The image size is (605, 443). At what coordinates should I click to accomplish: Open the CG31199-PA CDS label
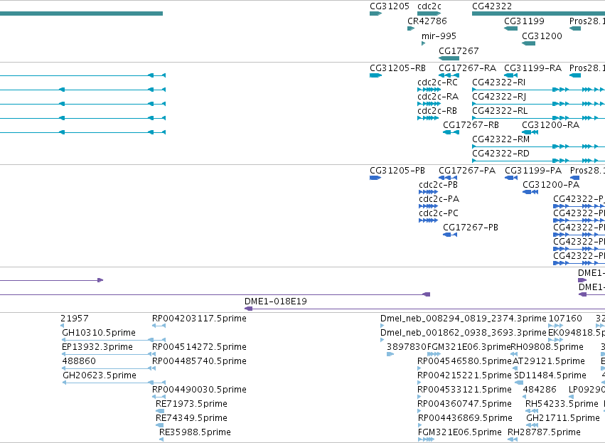pos(533,170)
